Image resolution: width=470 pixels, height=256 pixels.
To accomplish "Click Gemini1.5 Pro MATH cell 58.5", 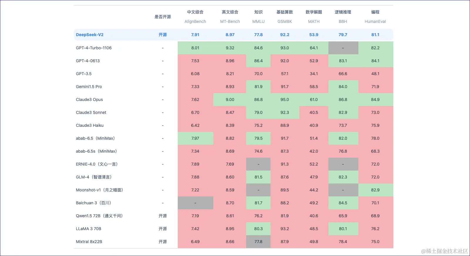I will click(314, 87).
